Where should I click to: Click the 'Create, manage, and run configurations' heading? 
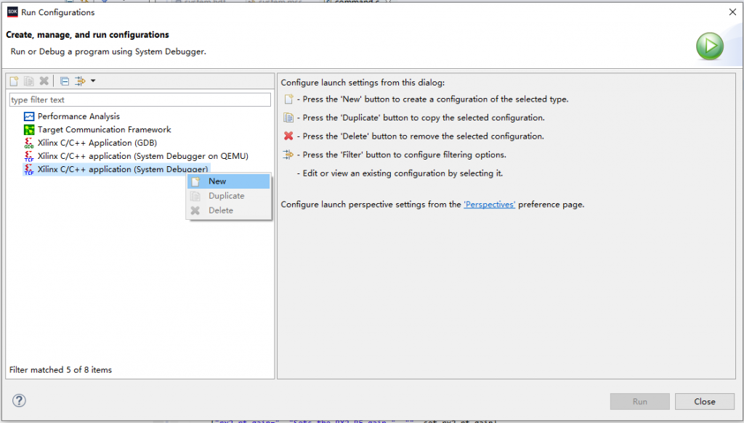87,35
